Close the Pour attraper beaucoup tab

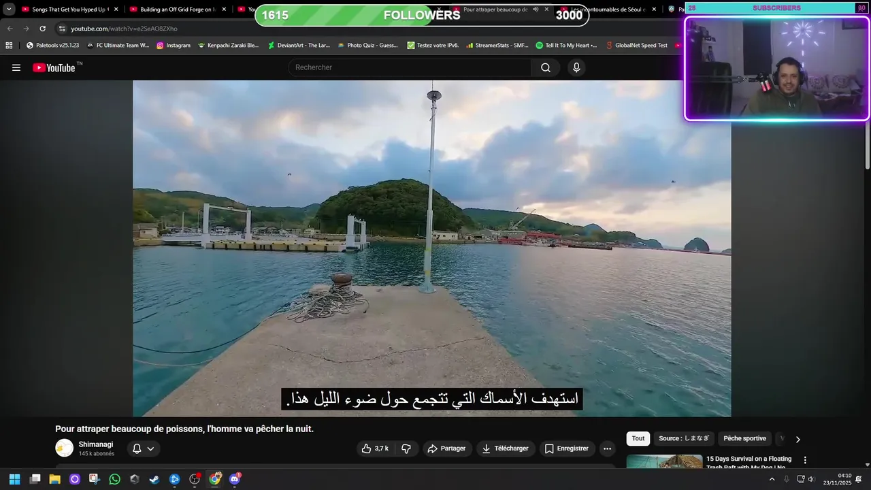tap(546, 10)
